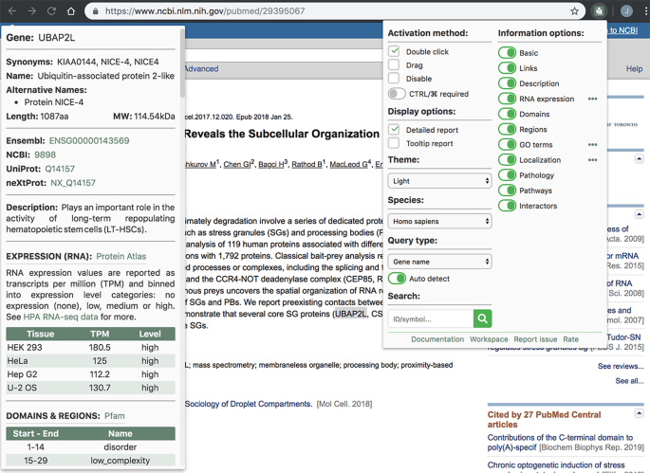Toggle Description information switch
This screenshot has width=650, height=473.
[x=507, y=83]
